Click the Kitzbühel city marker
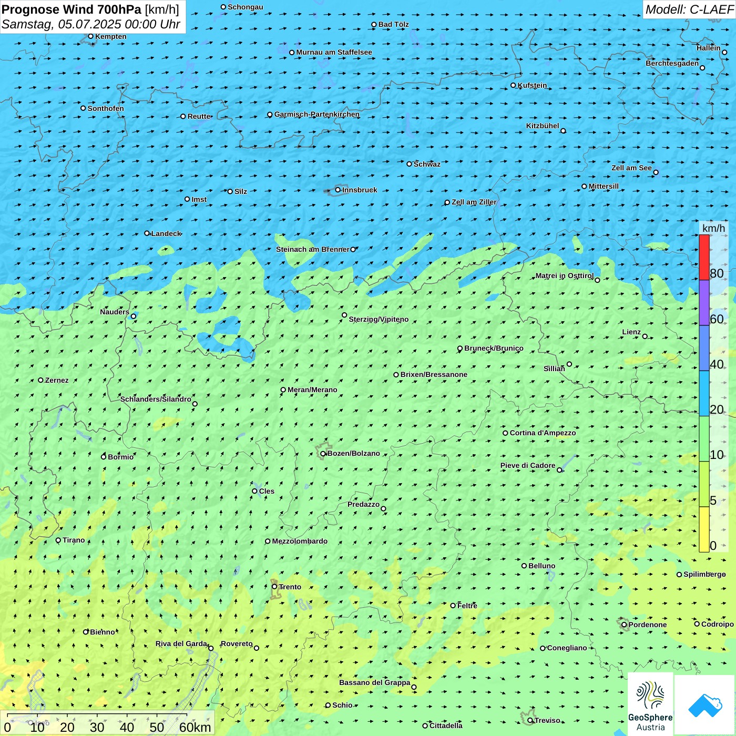Screen dimensions: 736x736 563,131
